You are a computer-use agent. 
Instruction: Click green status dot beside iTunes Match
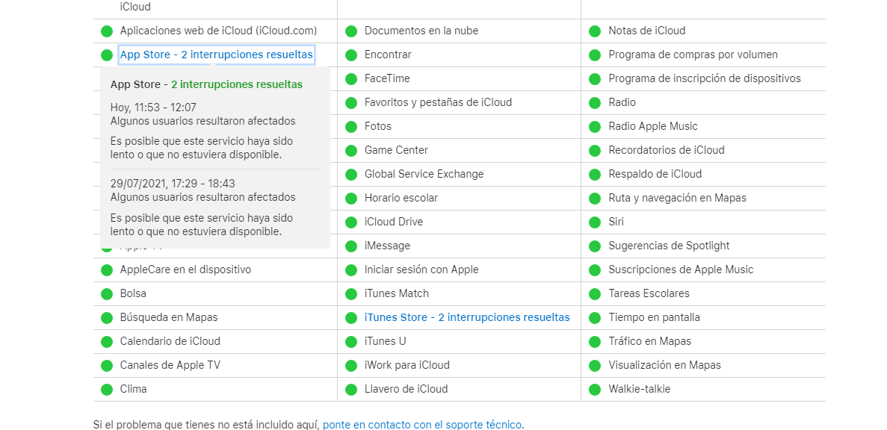(351, 294)
